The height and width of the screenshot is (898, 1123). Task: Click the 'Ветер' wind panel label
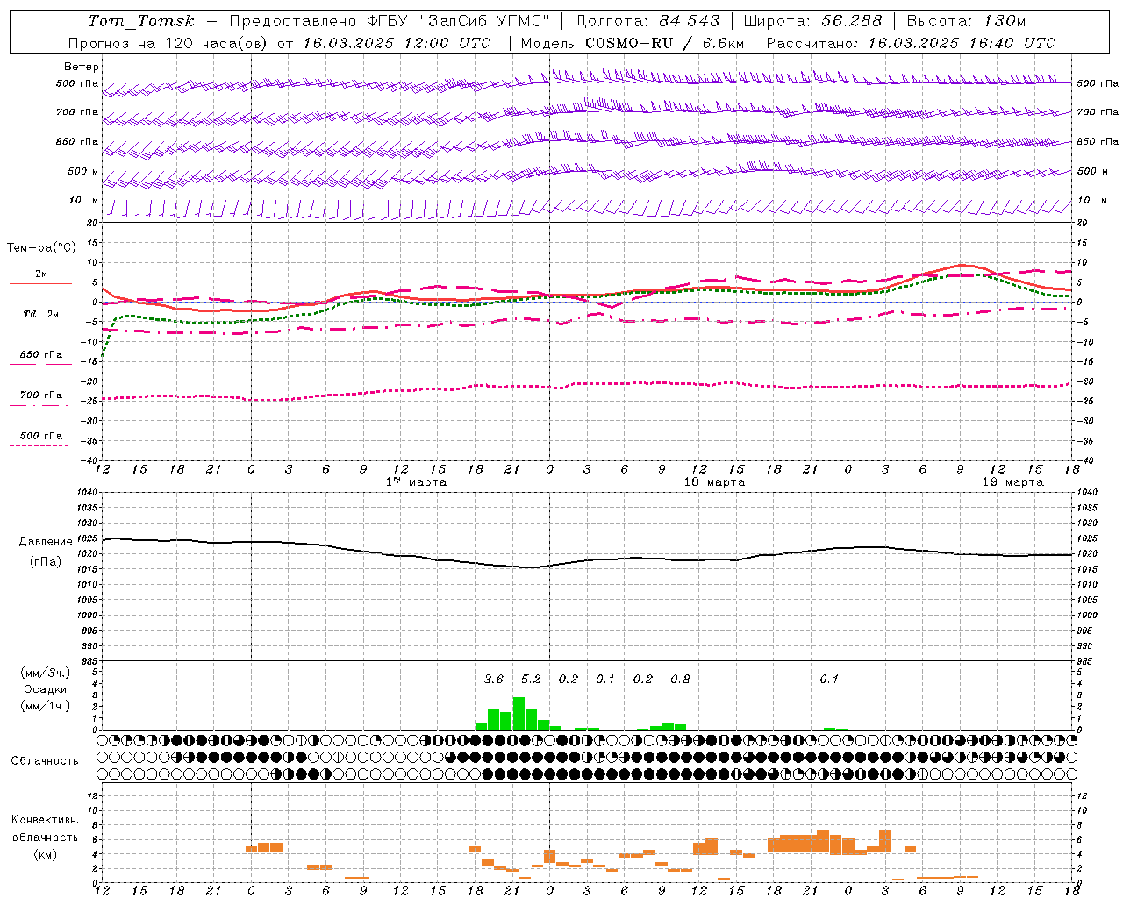point(82,67)
